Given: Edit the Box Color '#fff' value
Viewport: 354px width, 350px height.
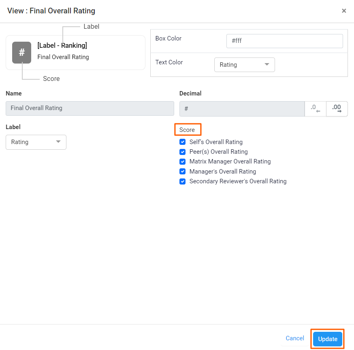Looking at the screenshot, I should pos(284,41).
